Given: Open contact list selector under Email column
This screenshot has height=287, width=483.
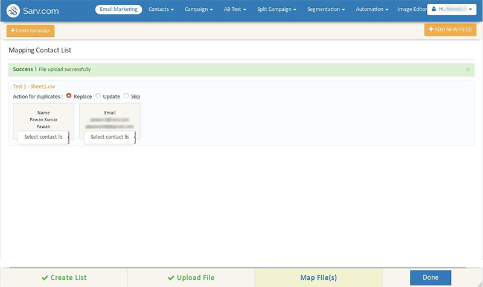Looking at the screenshot, I should pyautogui.click(x=110, y=137).
